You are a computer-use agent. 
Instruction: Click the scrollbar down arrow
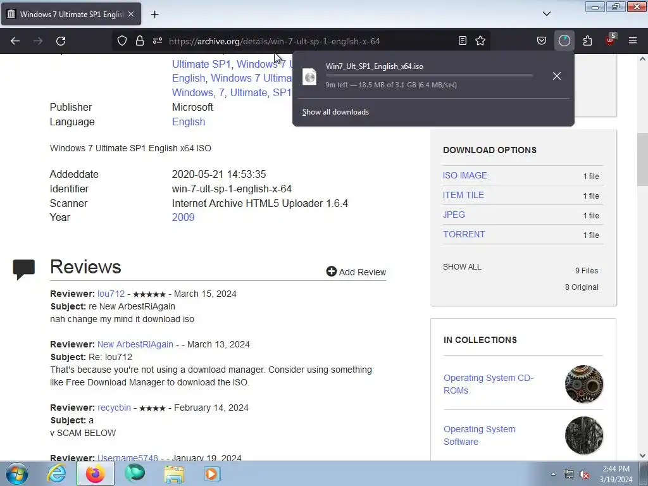click(x=642, y=456)
